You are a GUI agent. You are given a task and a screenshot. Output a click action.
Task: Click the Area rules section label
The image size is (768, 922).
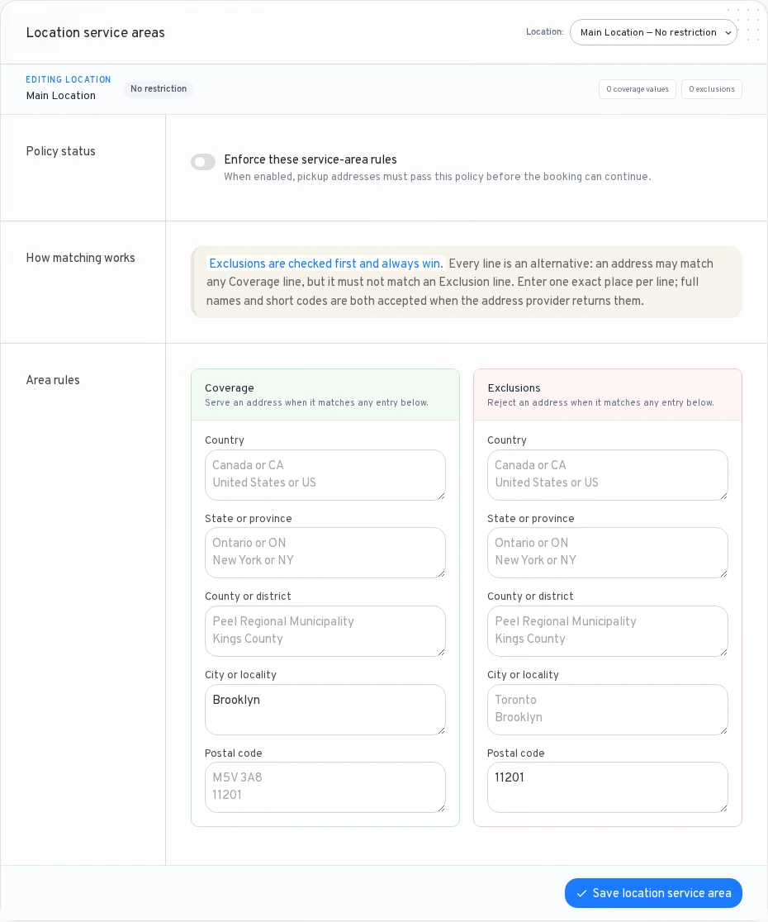point(53,380)
